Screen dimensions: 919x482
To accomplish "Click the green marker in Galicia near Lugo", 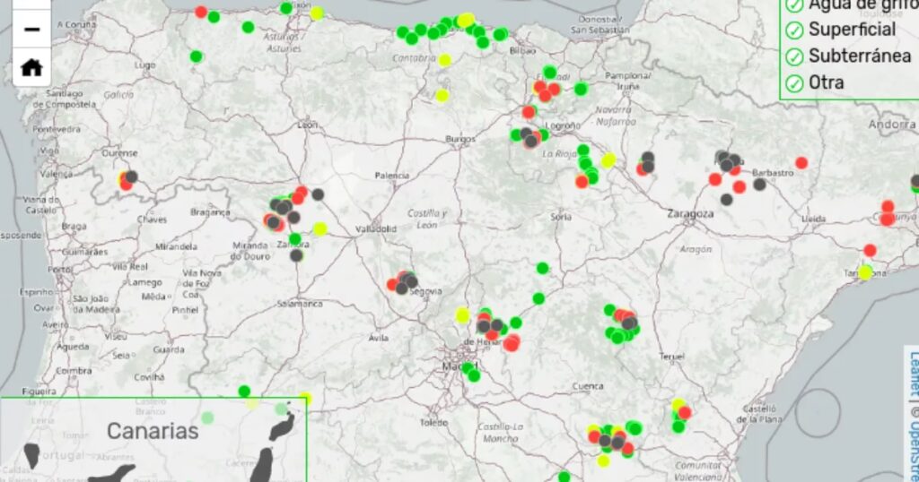I will click(196, 56).
